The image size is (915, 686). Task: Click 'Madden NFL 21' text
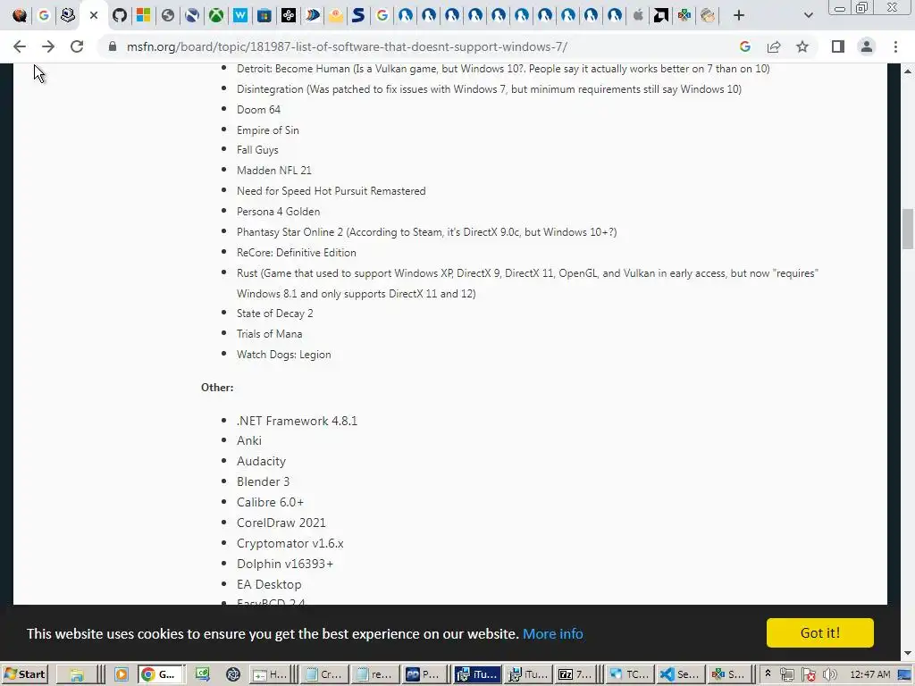[274, 171]
